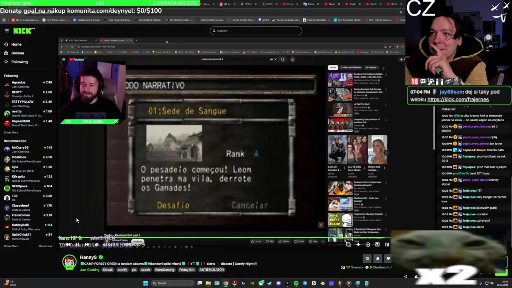Image resolution: width=512 pixels, height=288 pixels.
Task: Open kick.com/frajerpes link in pinned message
Action: tap(458, 100)
